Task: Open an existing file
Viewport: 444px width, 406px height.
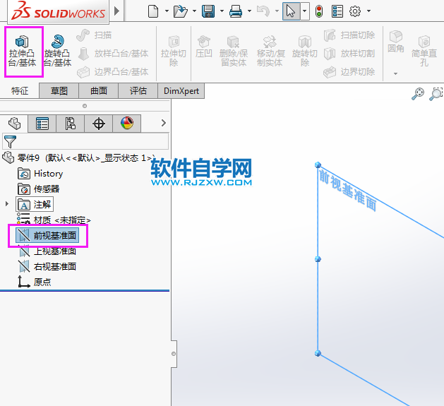Action: pos(181,11)
